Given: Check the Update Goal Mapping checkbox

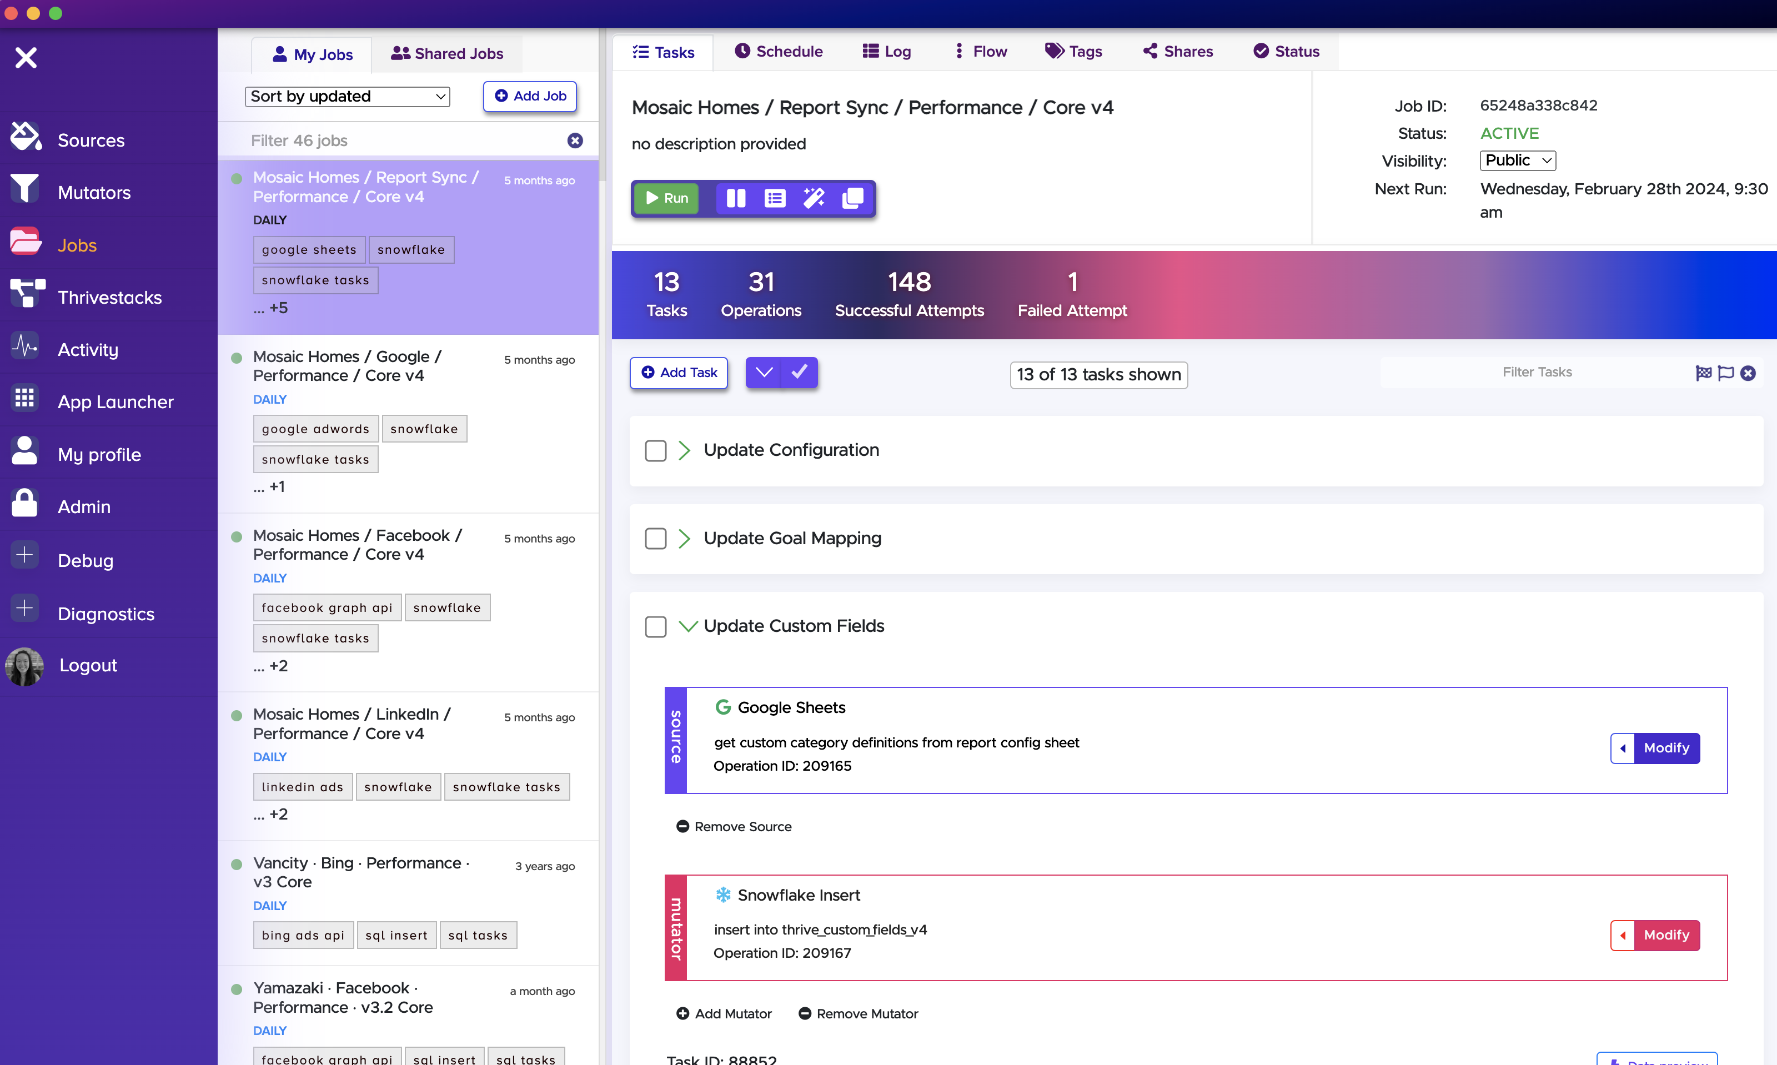Looking at the screenshot, I should (655, 539).
